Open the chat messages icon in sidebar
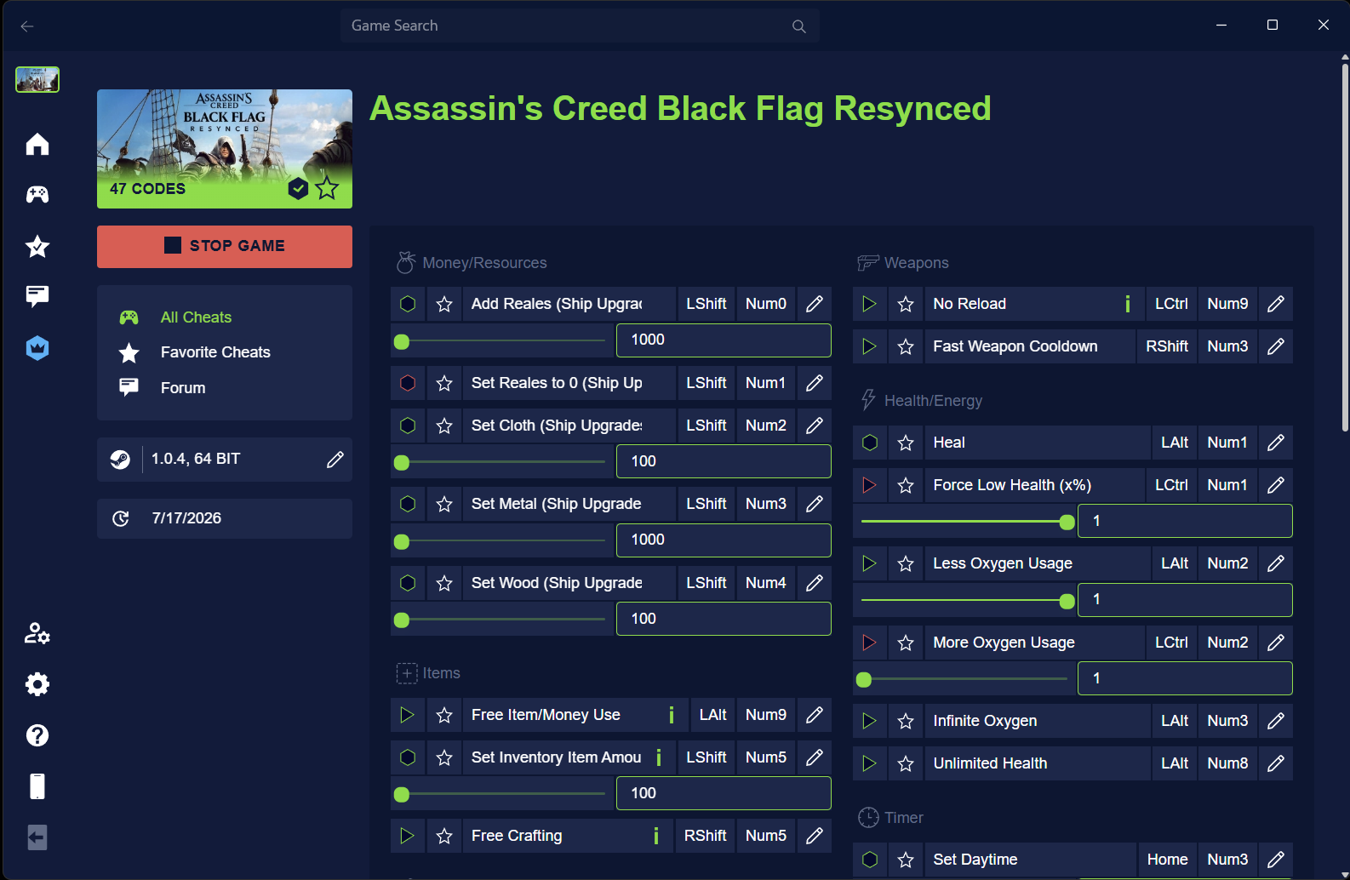 (x=37, y=296)
